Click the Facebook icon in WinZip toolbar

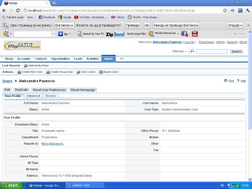[184, 34]
